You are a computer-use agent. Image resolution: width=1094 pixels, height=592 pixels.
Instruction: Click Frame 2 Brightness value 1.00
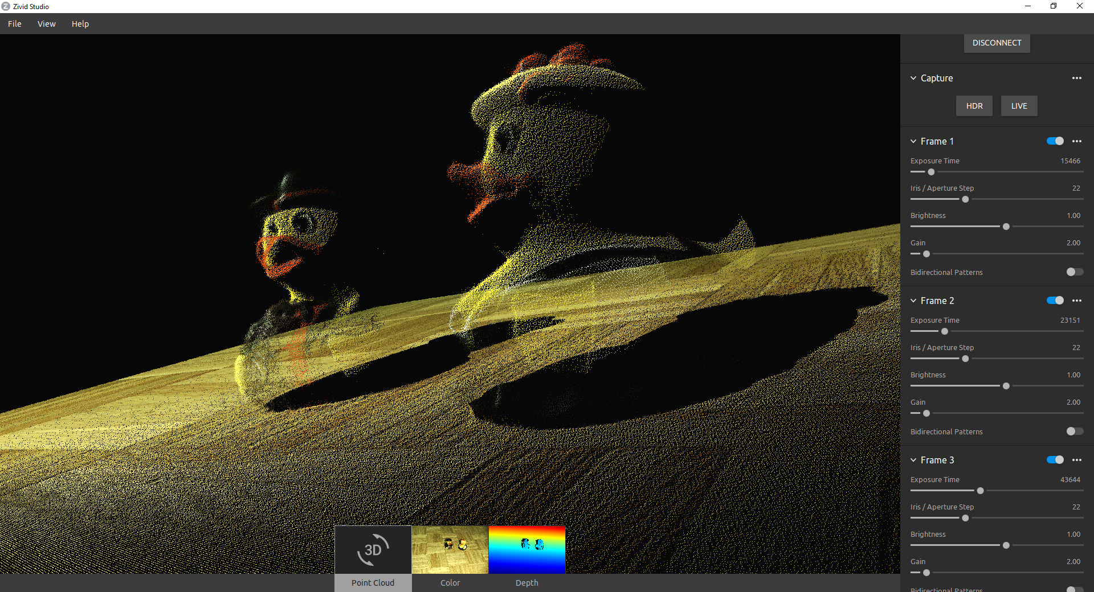tap(1073, 375)
